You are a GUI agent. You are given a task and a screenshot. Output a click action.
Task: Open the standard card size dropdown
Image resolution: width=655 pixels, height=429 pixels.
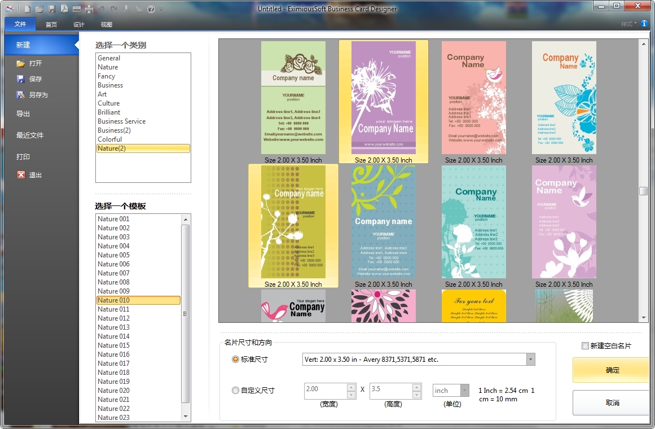point(530,360)
